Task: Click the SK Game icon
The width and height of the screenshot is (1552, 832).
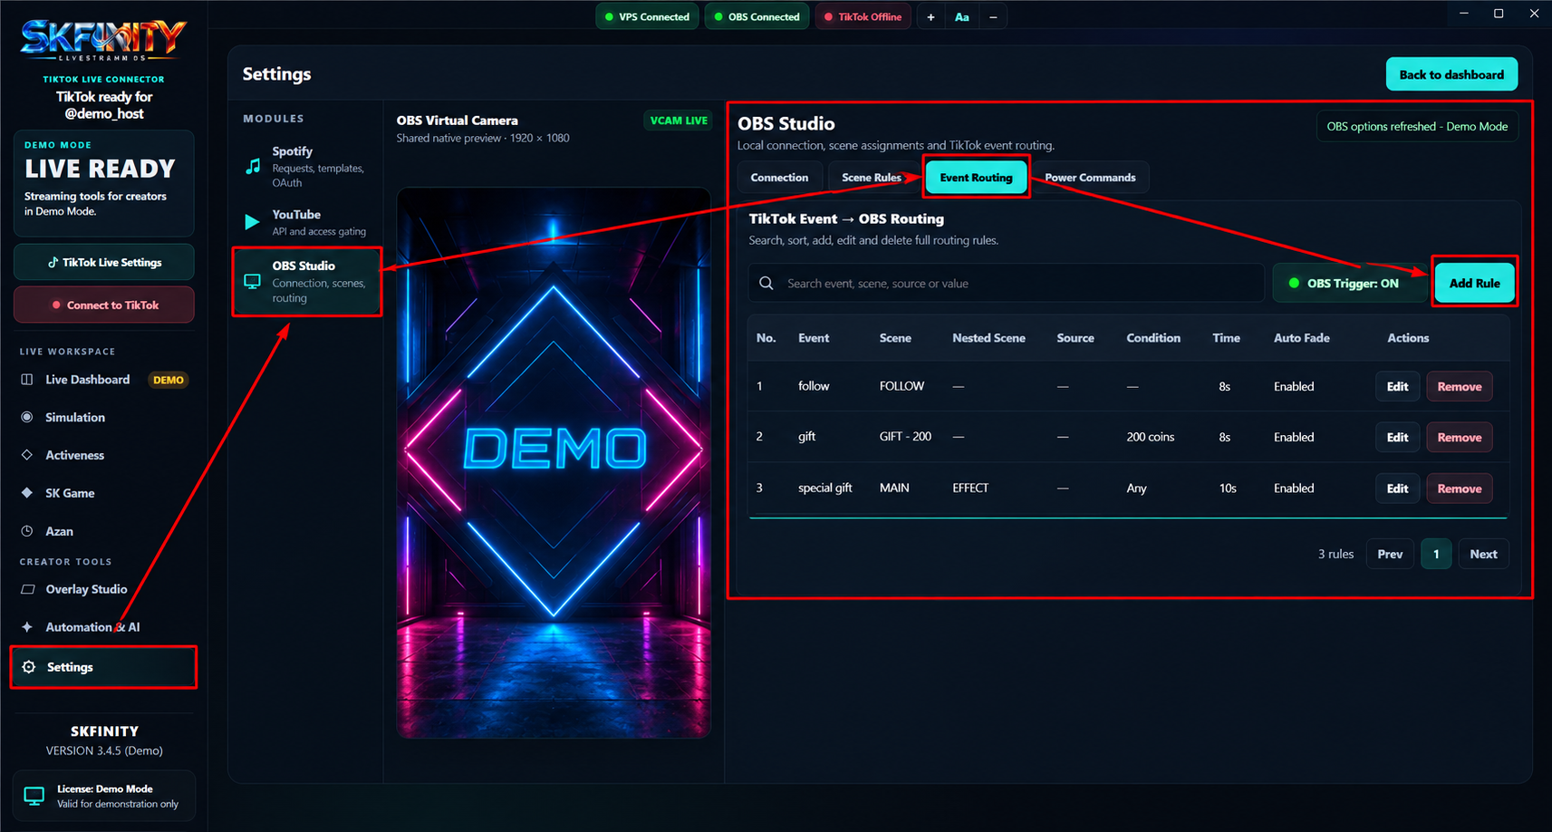Action: point(27,493)
